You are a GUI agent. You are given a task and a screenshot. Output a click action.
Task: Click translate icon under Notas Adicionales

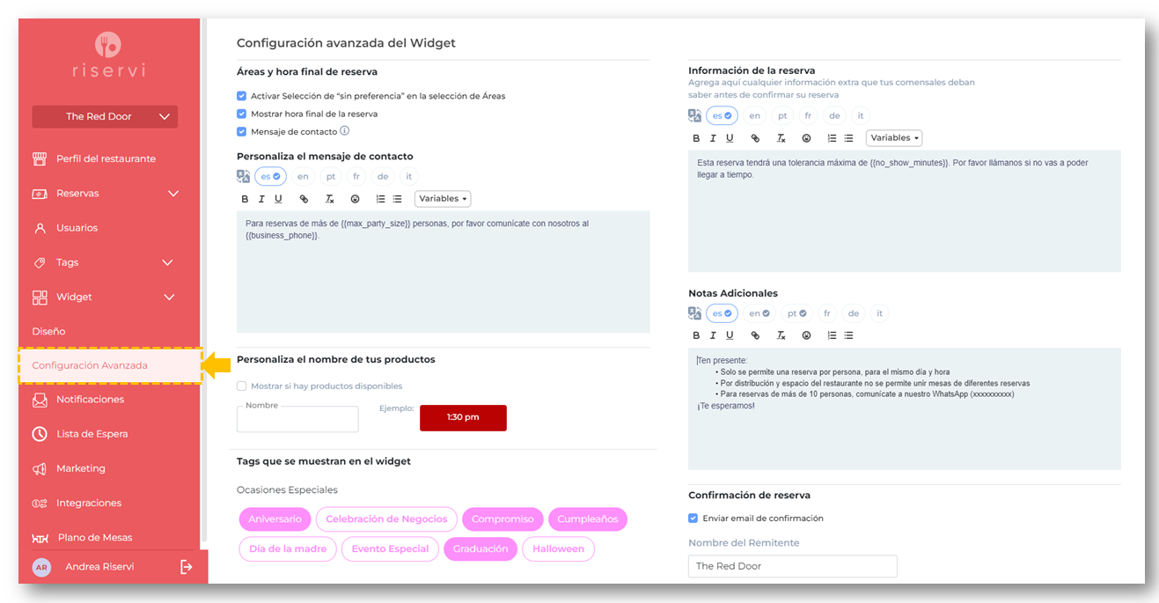695,313
